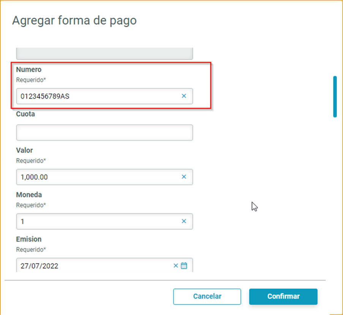343x315 pixels.
Task: Clear the Valor field with its X icon
Action: click(184, 177)
